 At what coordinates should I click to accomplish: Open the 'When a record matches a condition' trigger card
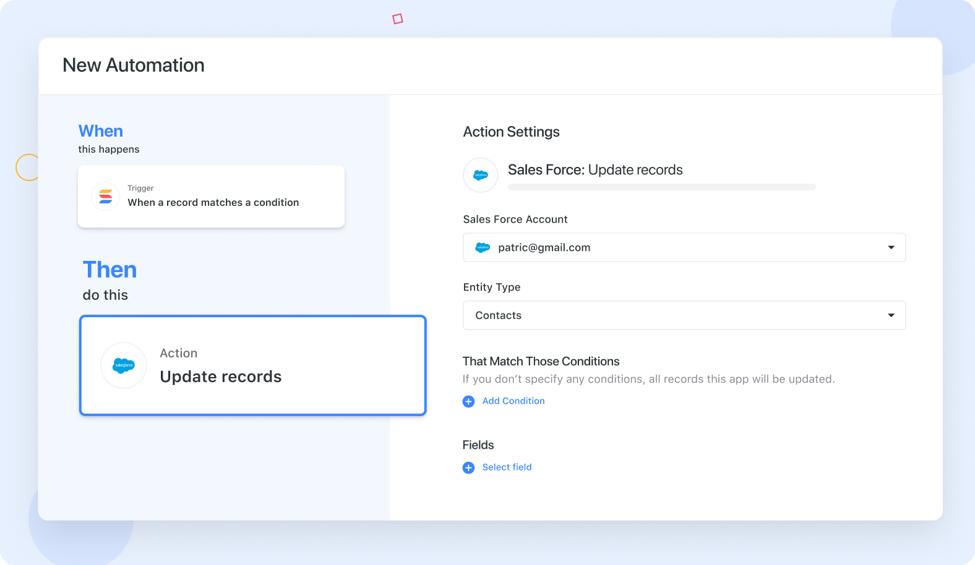211,197
